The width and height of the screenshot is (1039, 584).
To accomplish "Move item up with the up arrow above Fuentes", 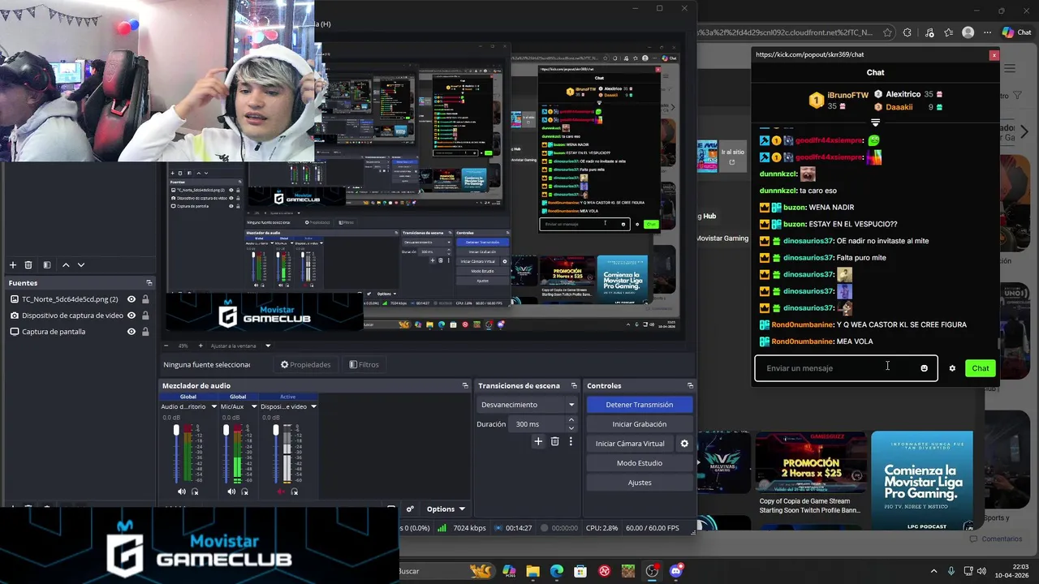I will 66,264.
